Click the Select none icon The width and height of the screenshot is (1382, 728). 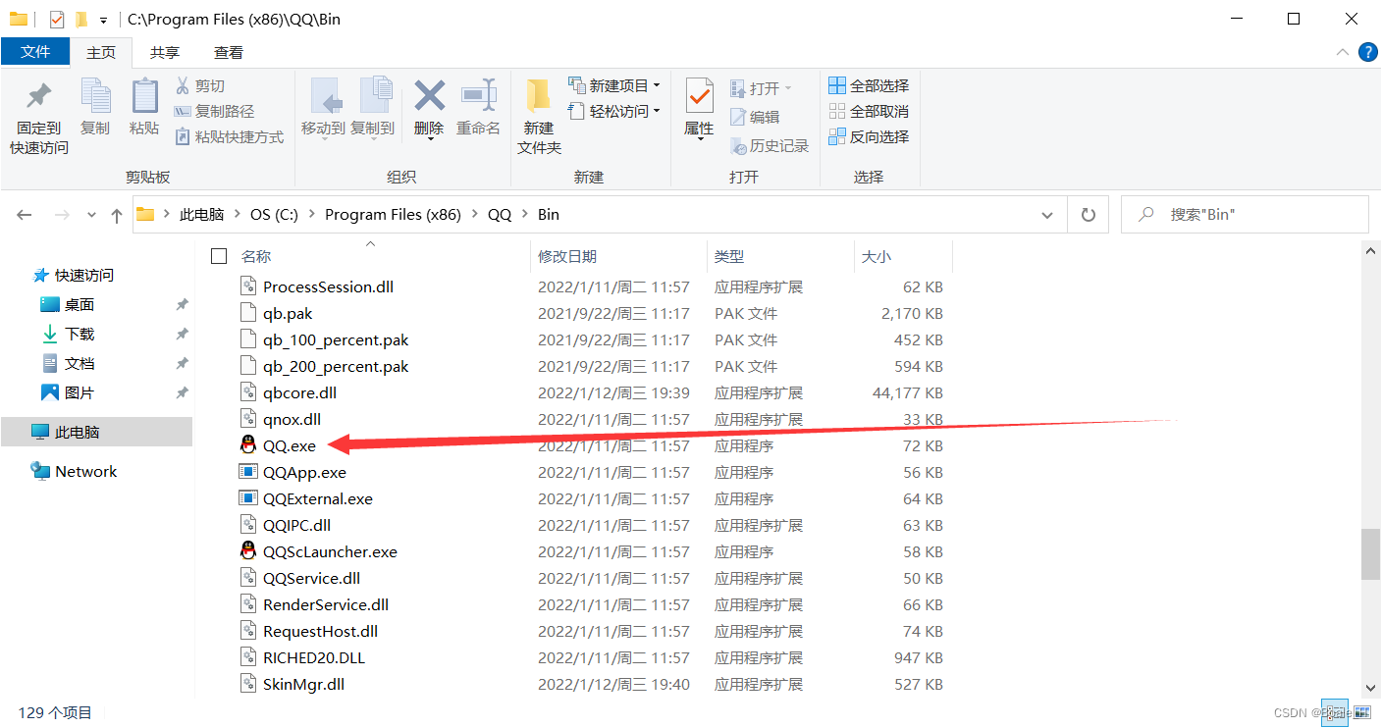[837, 112]
